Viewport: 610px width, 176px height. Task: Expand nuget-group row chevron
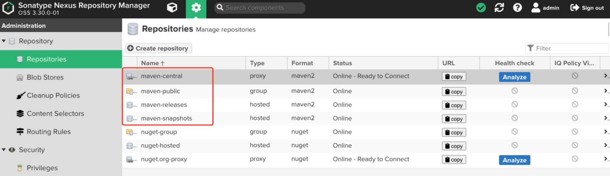coord(605,131)
